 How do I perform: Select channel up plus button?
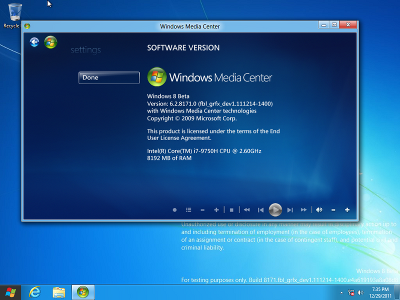[216, 210]
